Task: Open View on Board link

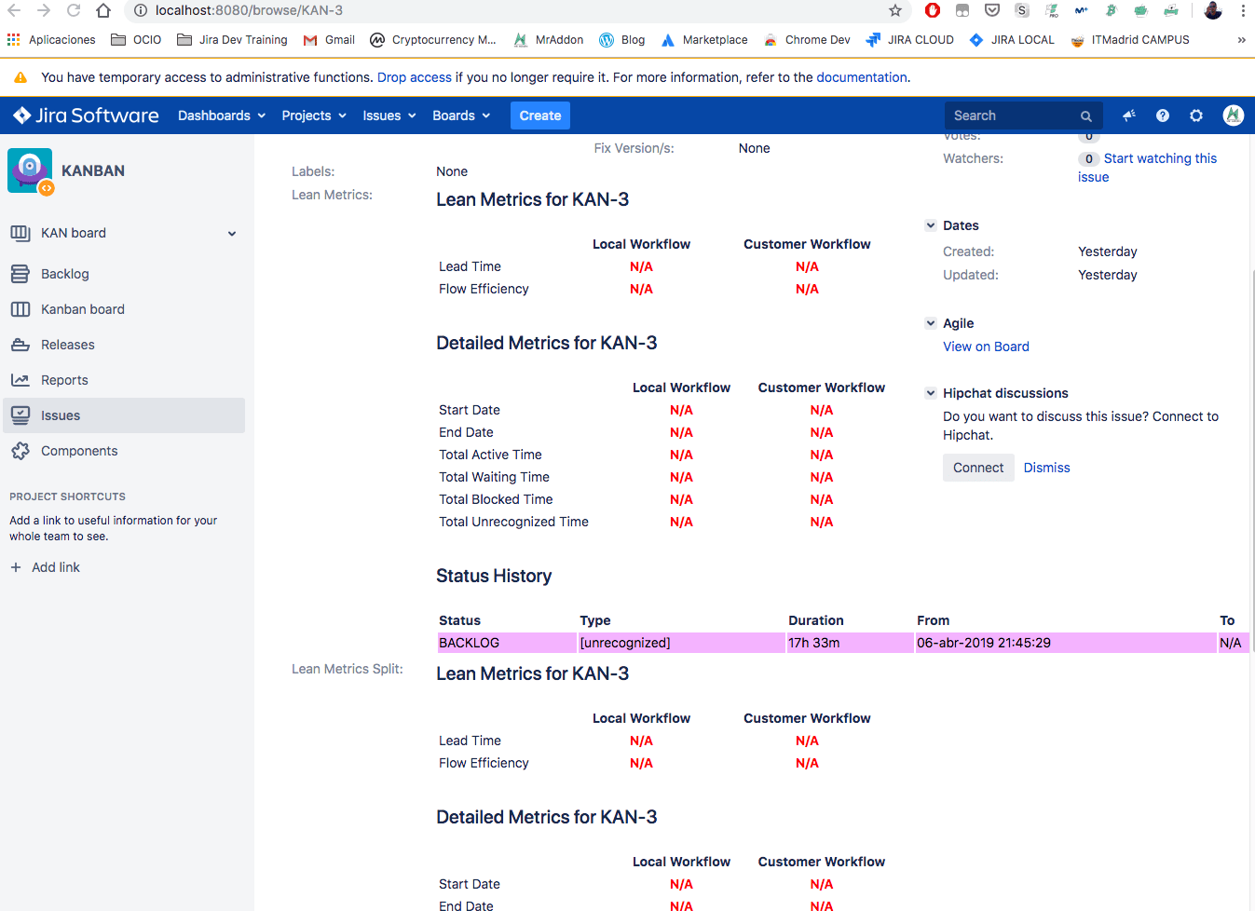Action: coord(985,346)
